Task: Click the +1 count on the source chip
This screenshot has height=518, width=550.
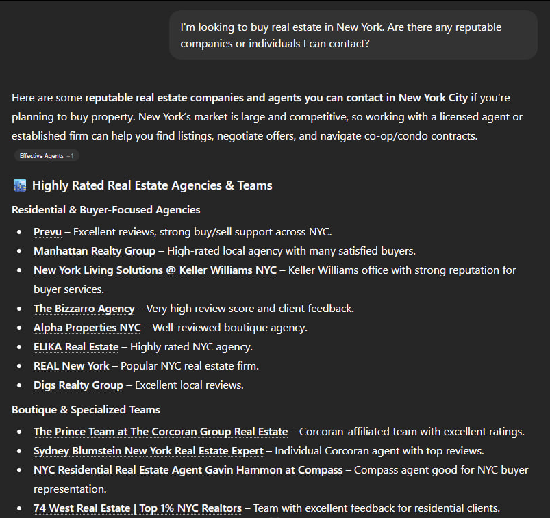Action: (70, 156)
